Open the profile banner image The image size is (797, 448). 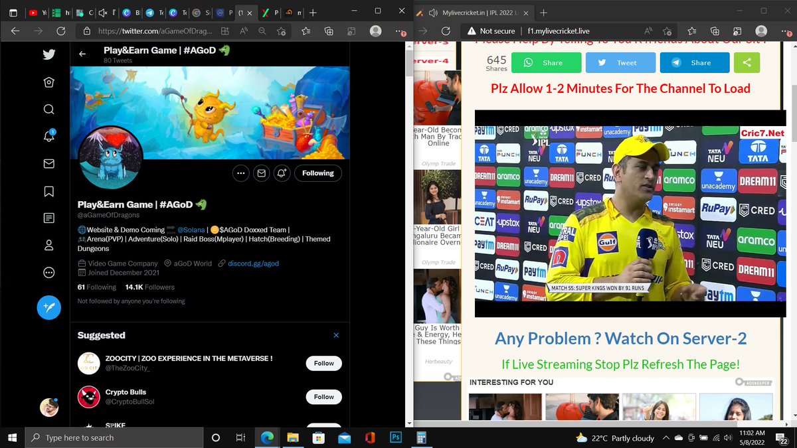click(210, 113)
